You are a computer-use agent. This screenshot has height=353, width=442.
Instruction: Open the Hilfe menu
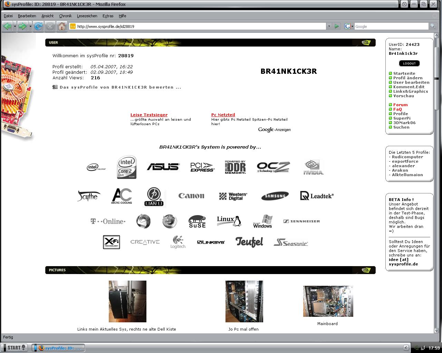[x=123, y=16]
